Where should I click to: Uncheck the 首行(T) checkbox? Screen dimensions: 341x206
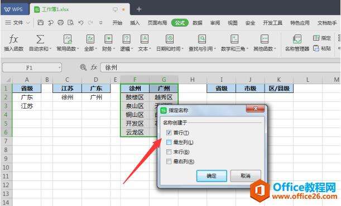point(169,133)
